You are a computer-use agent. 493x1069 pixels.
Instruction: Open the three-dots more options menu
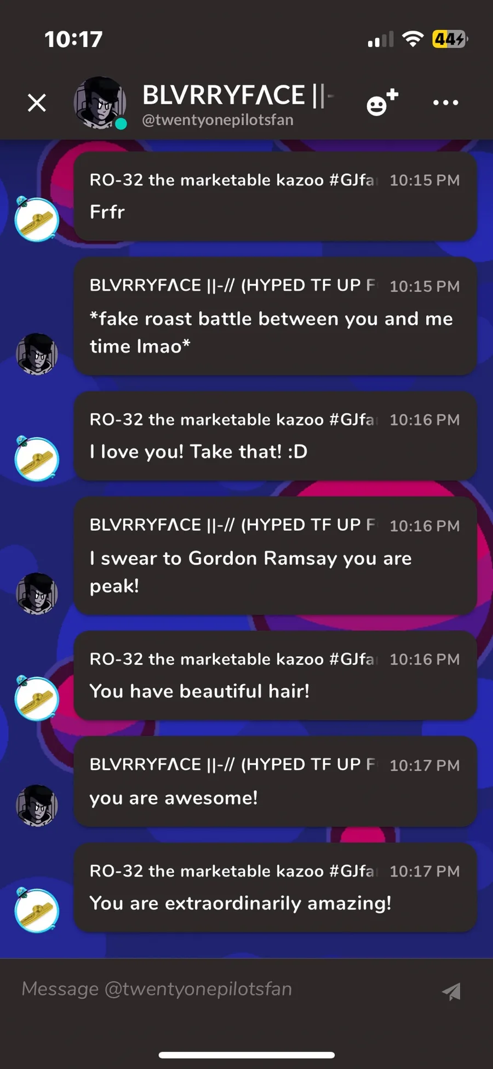tap(445, 103)
